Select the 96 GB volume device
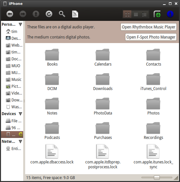 [12, 128]
